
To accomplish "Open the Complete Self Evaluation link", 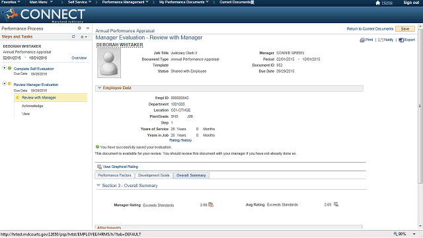I will click(34, 69).
